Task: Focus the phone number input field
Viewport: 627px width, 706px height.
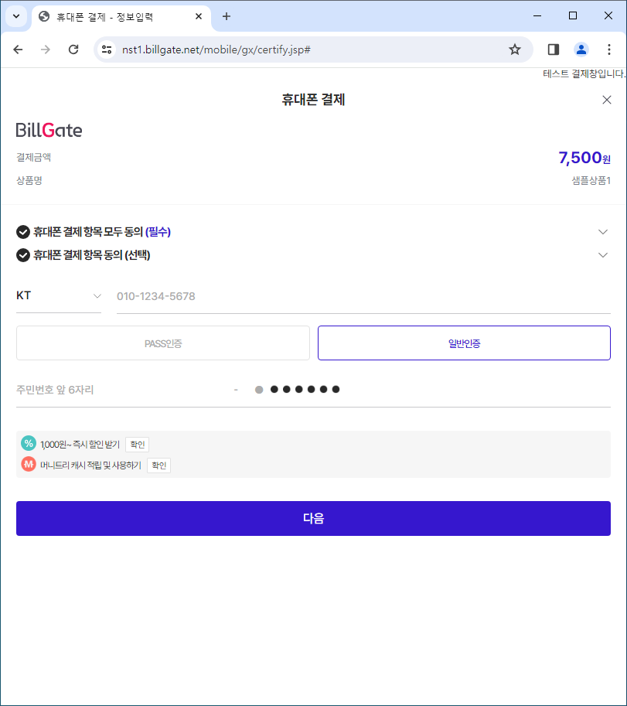Action: pyautogui.click(x=363, y=296)
